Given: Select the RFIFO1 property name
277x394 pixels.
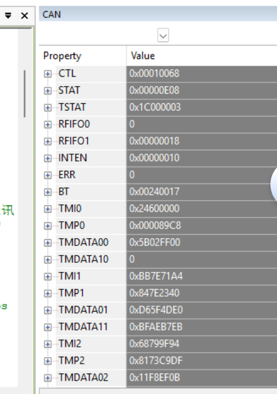Looking at the screenshot, I should click(74, 141).
